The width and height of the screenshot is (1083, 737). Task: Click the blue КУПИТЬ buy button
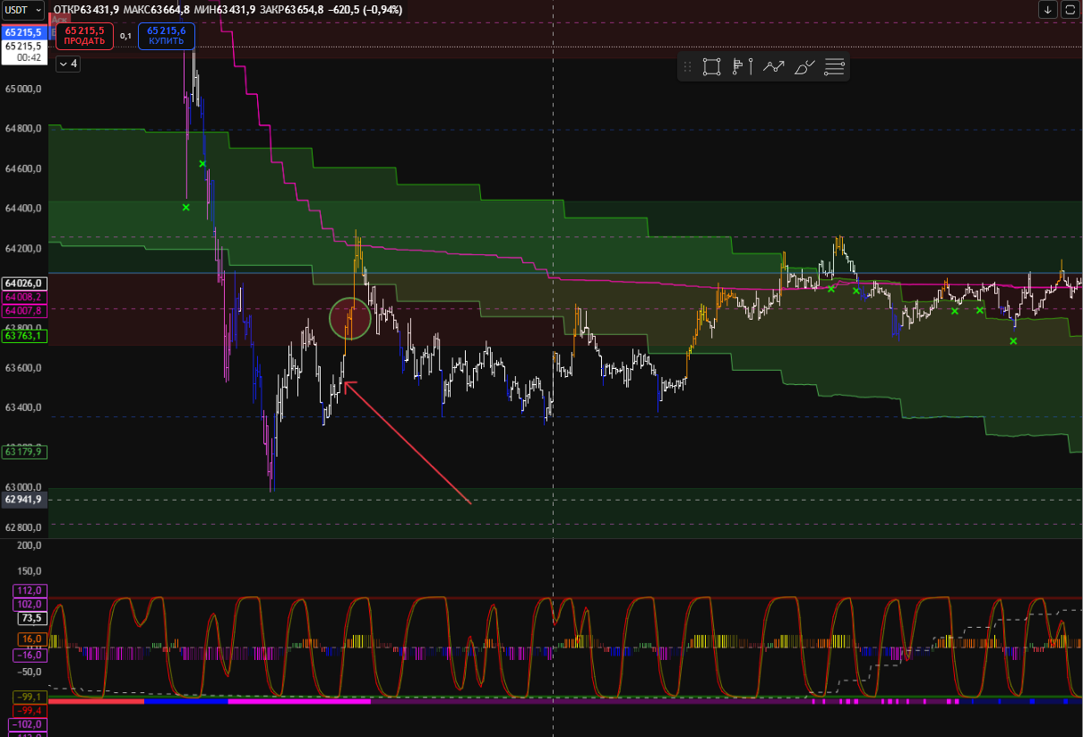point(167,36)
